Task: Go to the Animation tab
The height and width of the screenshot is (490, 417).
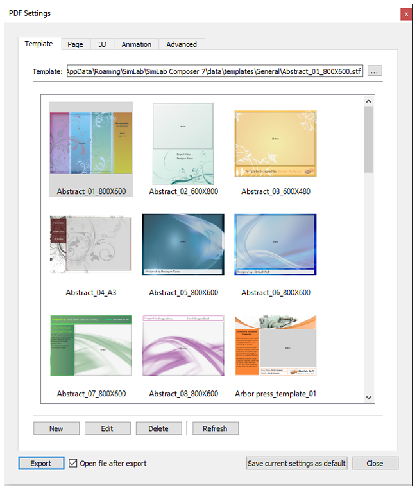Action: point(137,44)
